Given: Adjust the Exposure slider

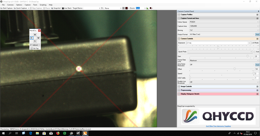Looking at the screenshot, I should click(x=218, y=47).
